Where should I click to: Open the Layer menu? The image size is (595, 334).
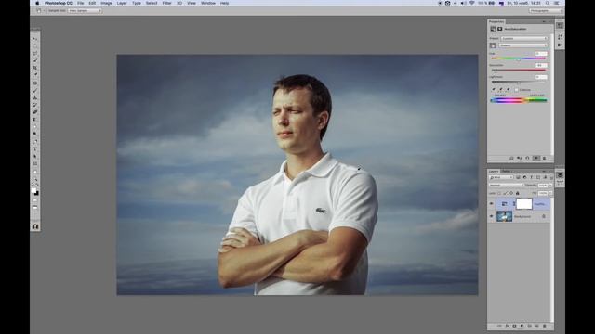coord(122,3)
